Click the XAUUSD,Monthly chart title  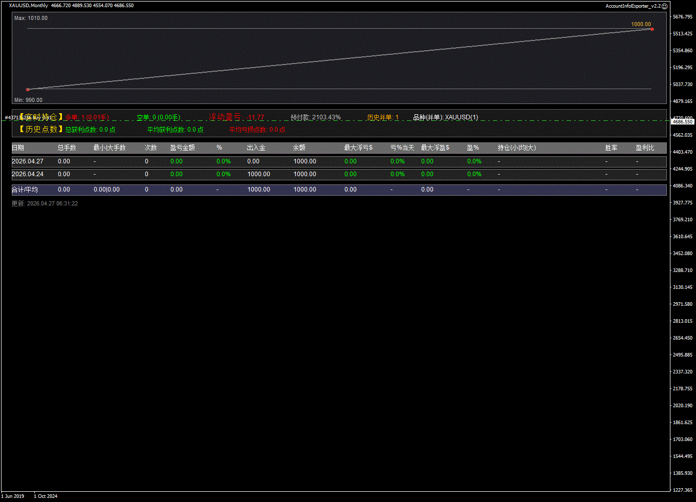tap(29, 6)
